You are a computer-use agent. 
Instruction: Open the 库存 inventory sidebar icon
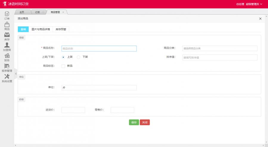coord(7,36)
